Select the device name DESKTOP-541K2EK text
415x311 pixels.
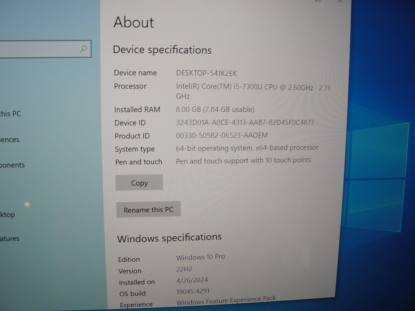206,73
